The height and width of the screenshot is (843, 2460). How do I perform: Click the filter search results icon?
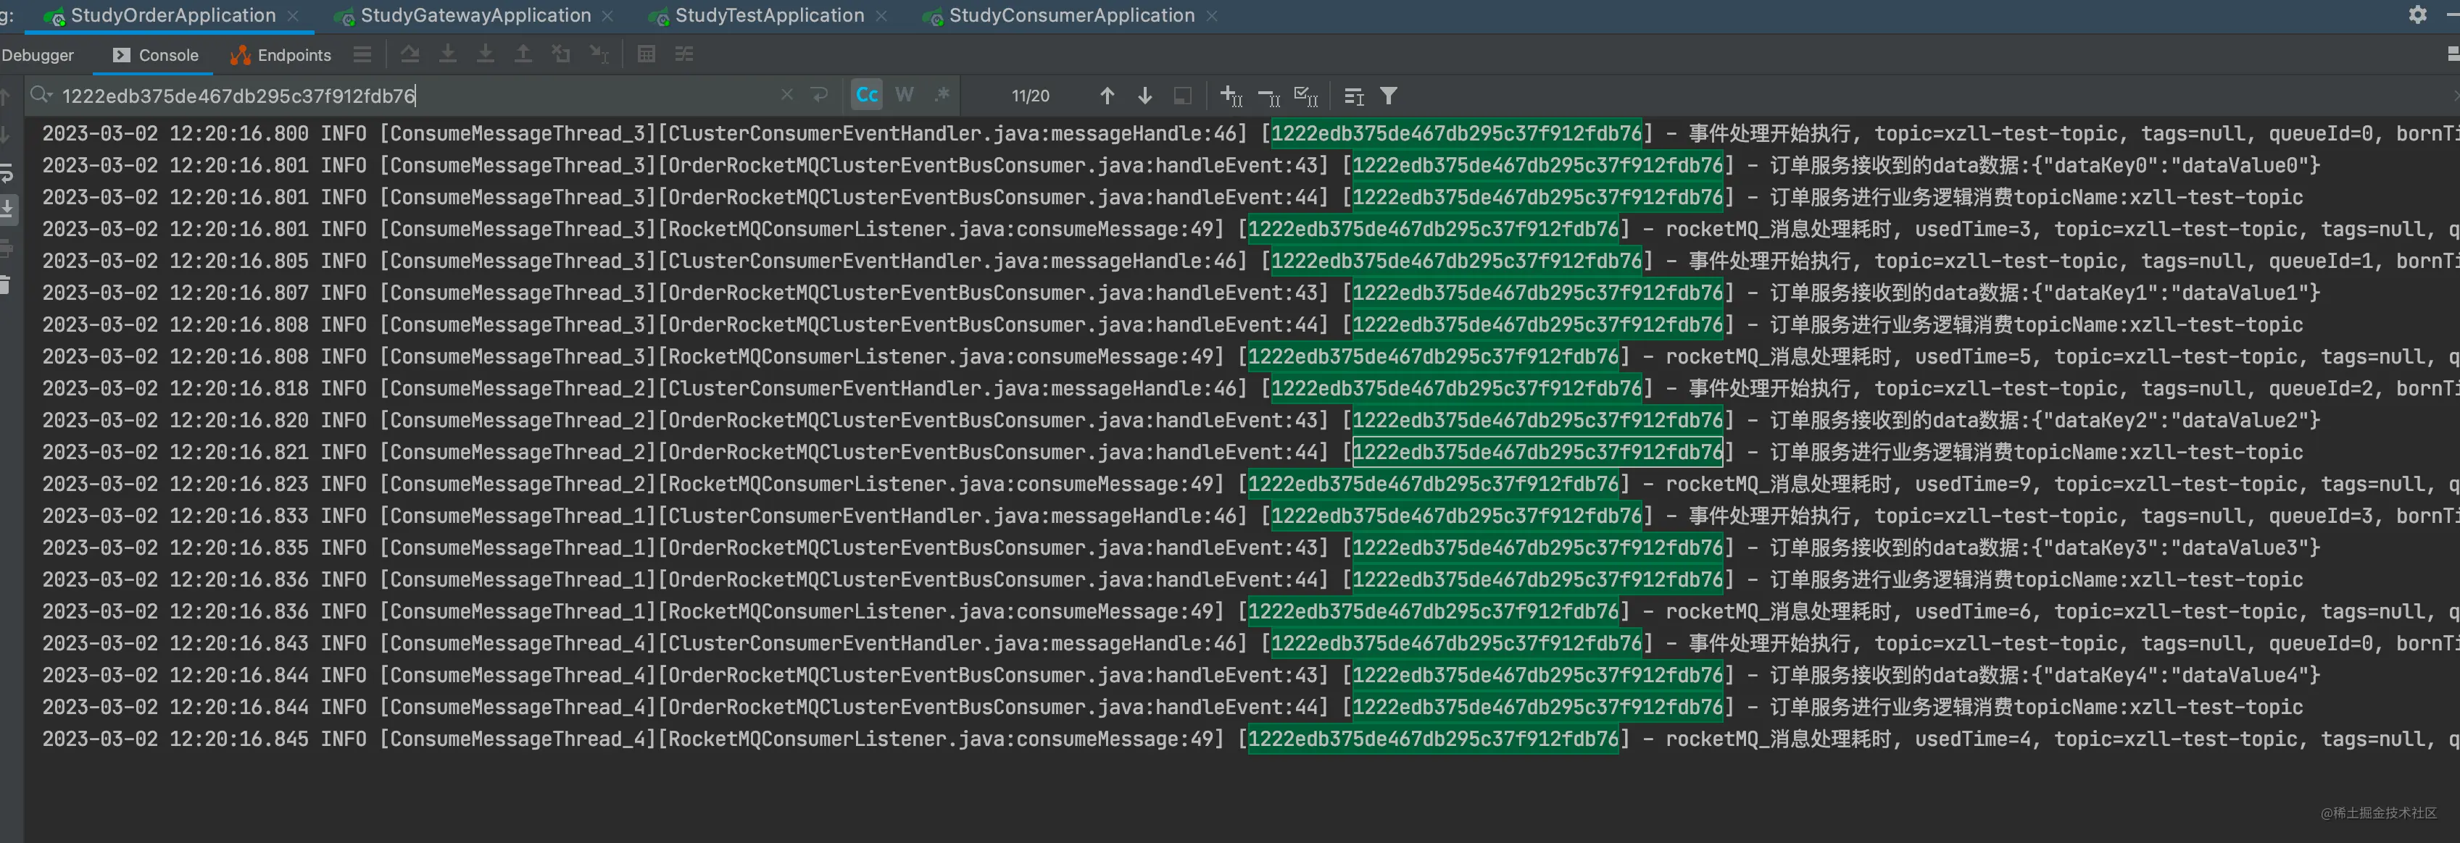point(1389,96)
